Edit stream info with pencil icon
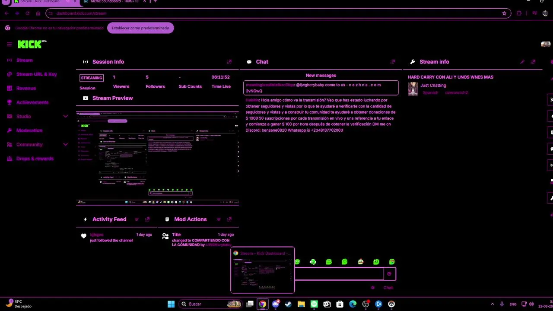 [x=522, y=62]
